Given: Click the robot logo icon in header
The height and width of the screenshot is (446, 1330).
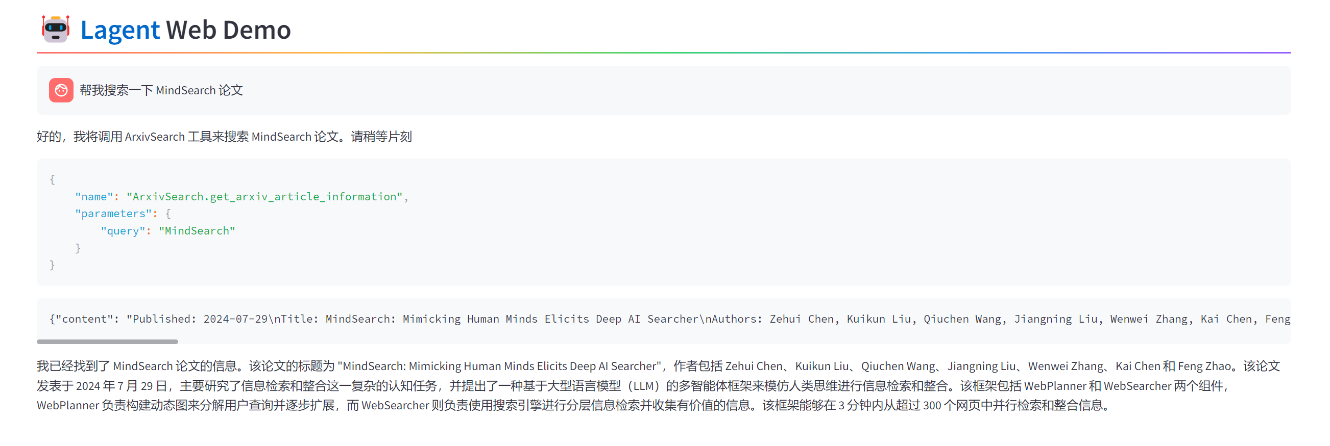Looking at the screenshot, I should [x=56, y=30].
